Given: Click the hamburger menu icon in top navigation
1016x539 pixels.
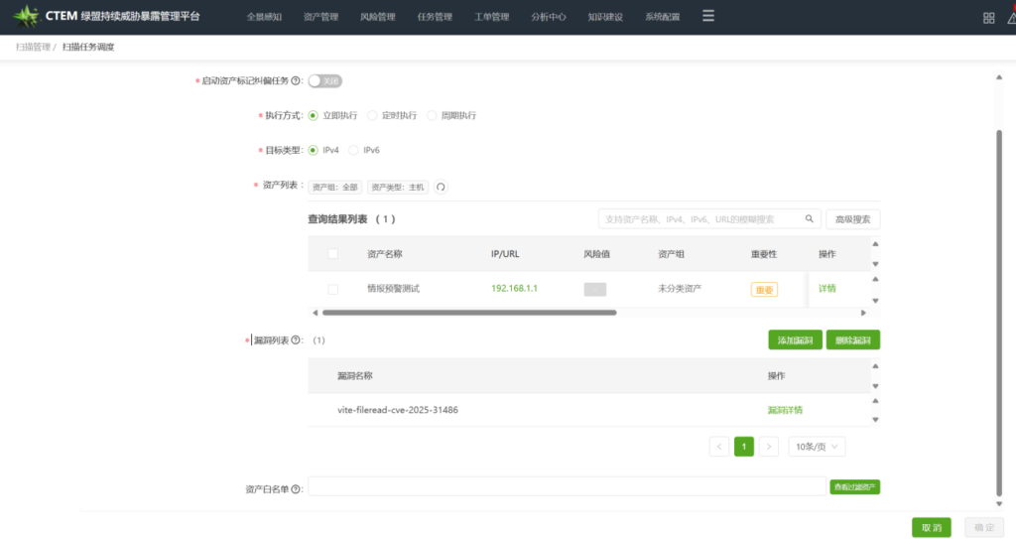Looking at the screenshot, I should pos(707,16).
